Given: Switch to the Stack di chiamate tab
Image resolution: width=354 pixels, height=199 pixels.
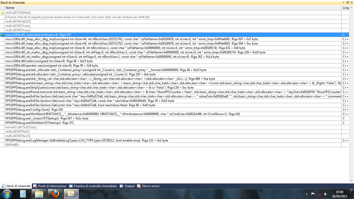Looking at the screenshot, I should click(x=16, y=186).
